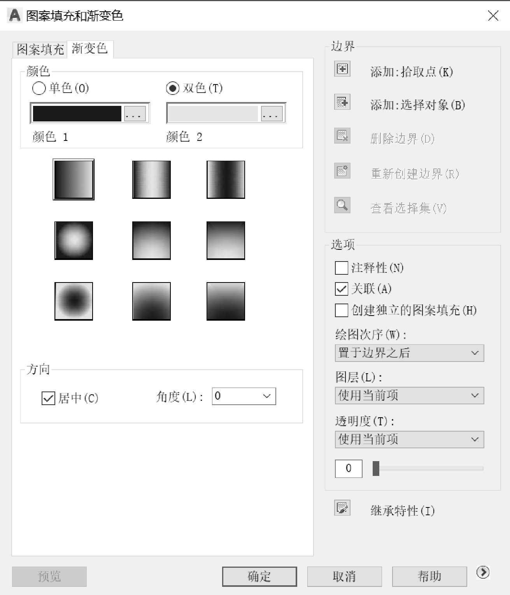Click the 透明度 slider handle
This screenshot has width=510, height=595.
[376, 469]
